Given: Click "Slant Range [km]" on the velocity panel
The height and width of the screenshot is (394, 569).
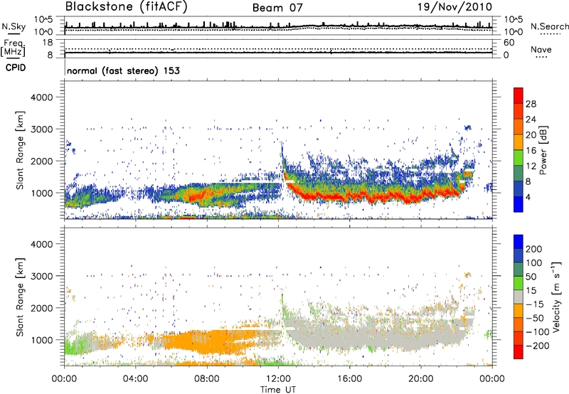Looking at the screenshot, I should pyautogui.click(x=21, y=297).
